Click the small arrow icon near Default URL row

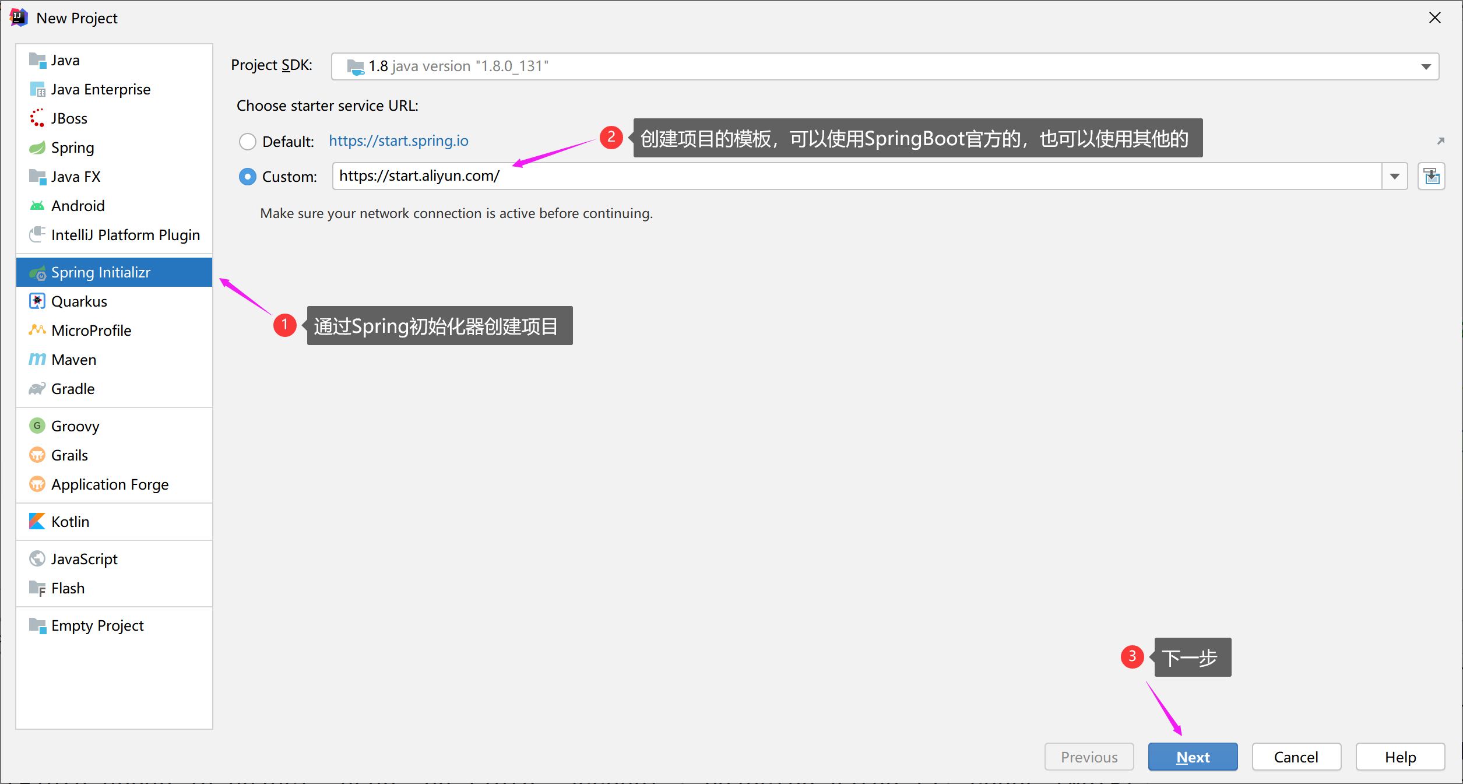[1441, 141]
